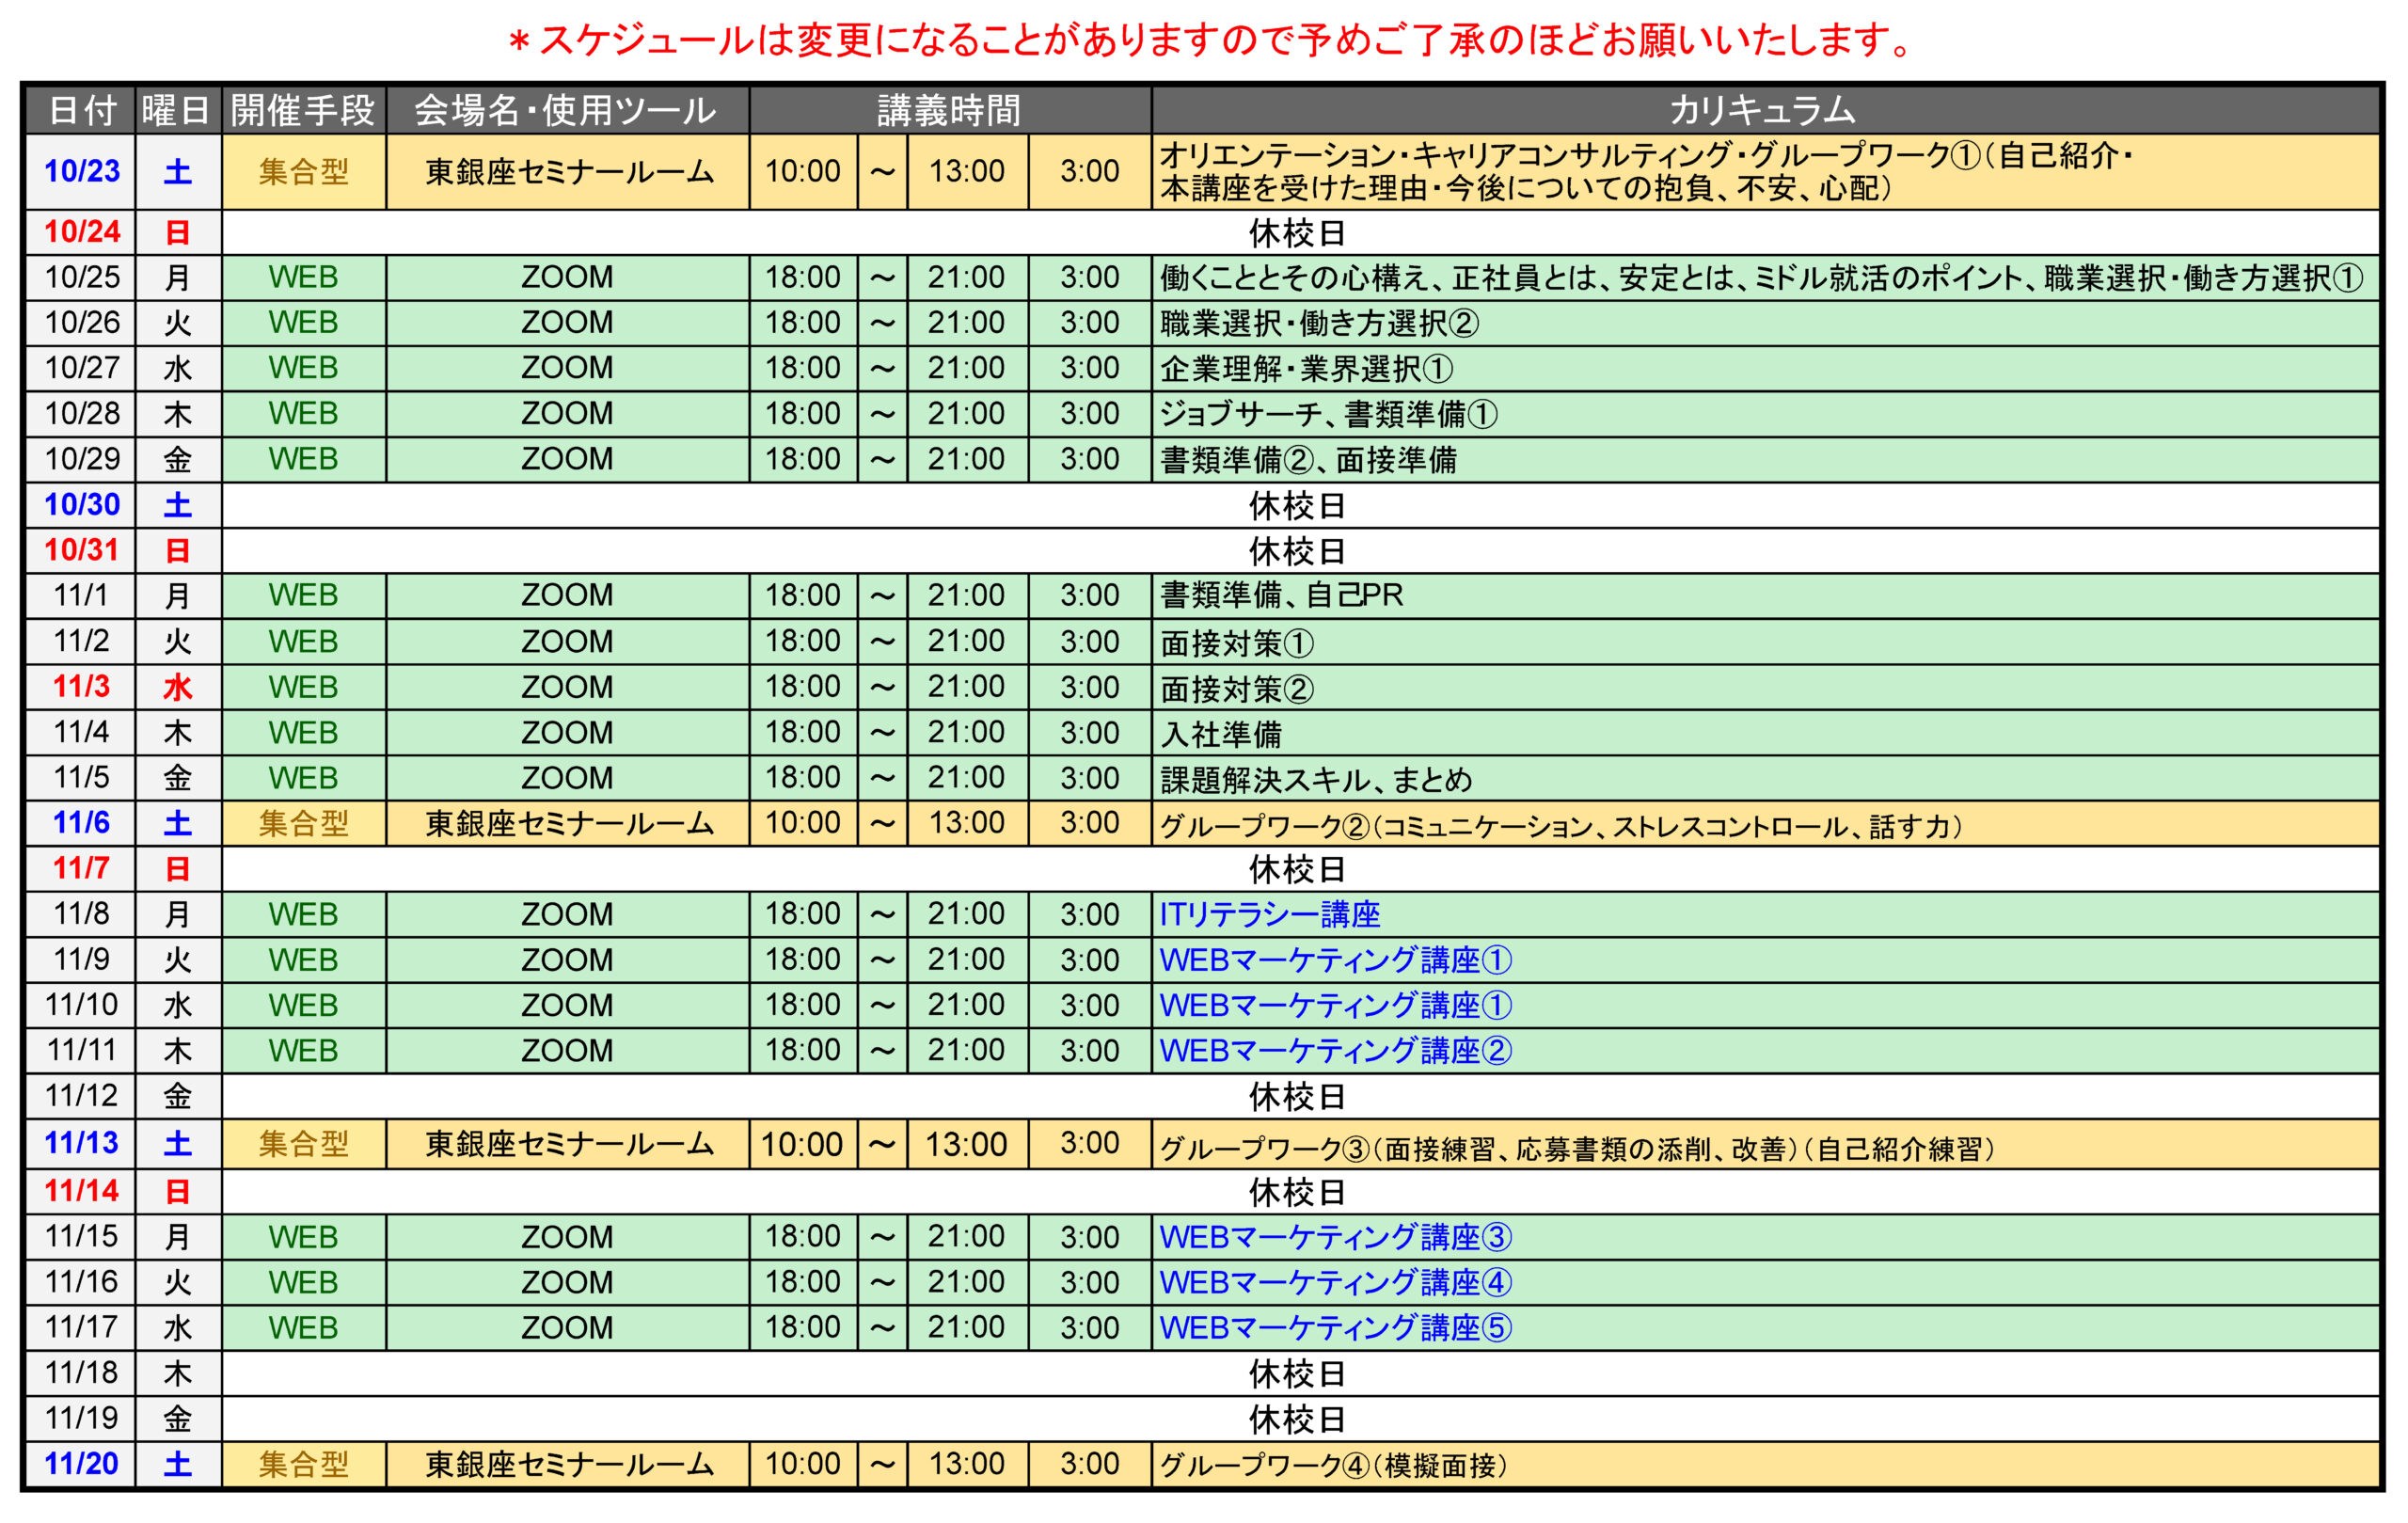
Task: Click 面接対策② curriculum cell
Action: coord(1764,688)
